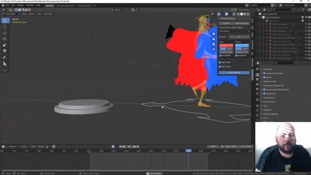
Task: Click the viewport zoom magnifier icon
Action: click(x=213, y=34)
